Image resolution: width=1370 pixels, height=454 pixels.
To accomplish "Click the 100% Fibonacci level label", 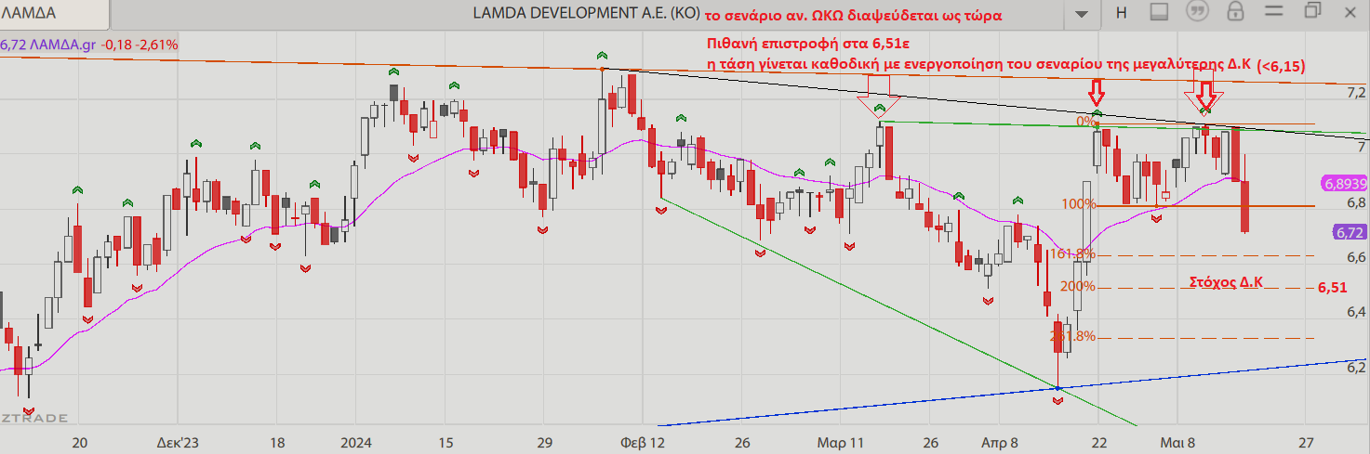I will [x=1078, y=204].
